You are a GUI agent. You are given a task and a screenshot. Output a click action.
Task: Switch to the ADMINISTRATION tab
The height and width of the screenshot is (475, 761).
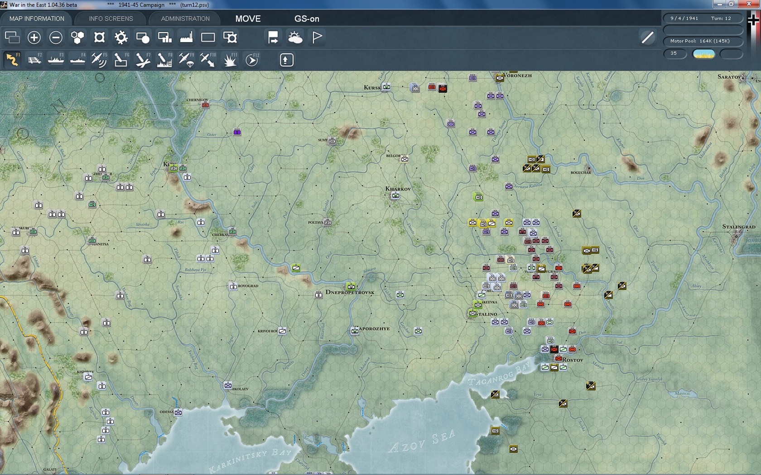[185, 19]
